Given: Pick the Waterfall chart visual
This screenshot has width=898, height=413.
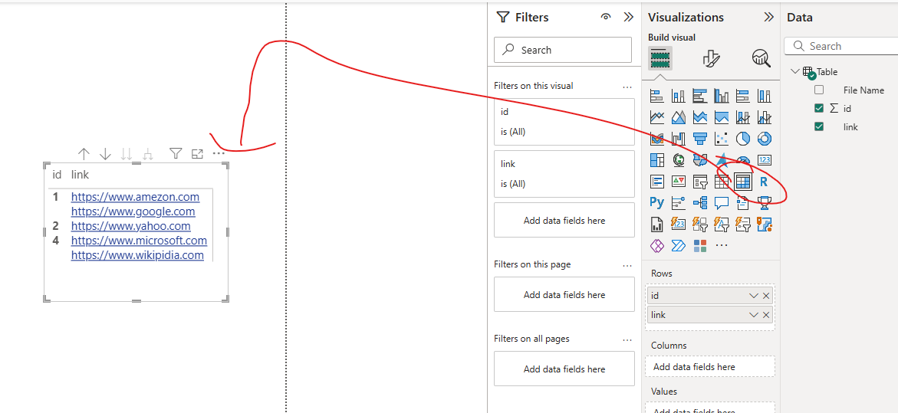Looking at the screenshot, I should 678,139.
